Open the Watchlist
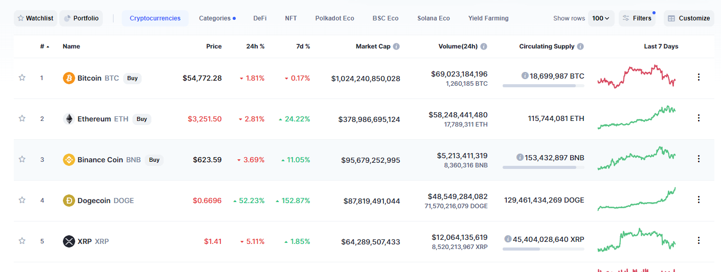The image size is (721, 272). (x=35, y=18)
